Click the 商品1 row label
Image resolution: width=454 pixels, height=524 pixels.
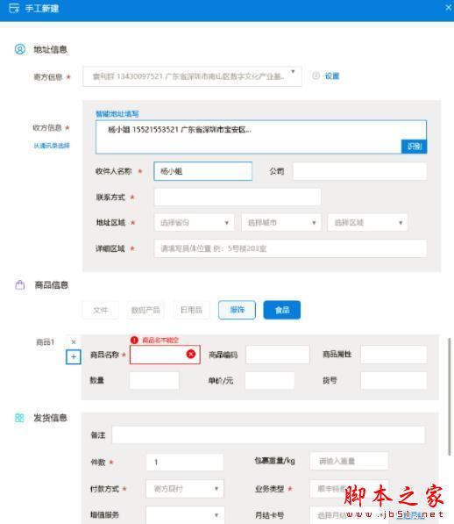click(45, 341)
